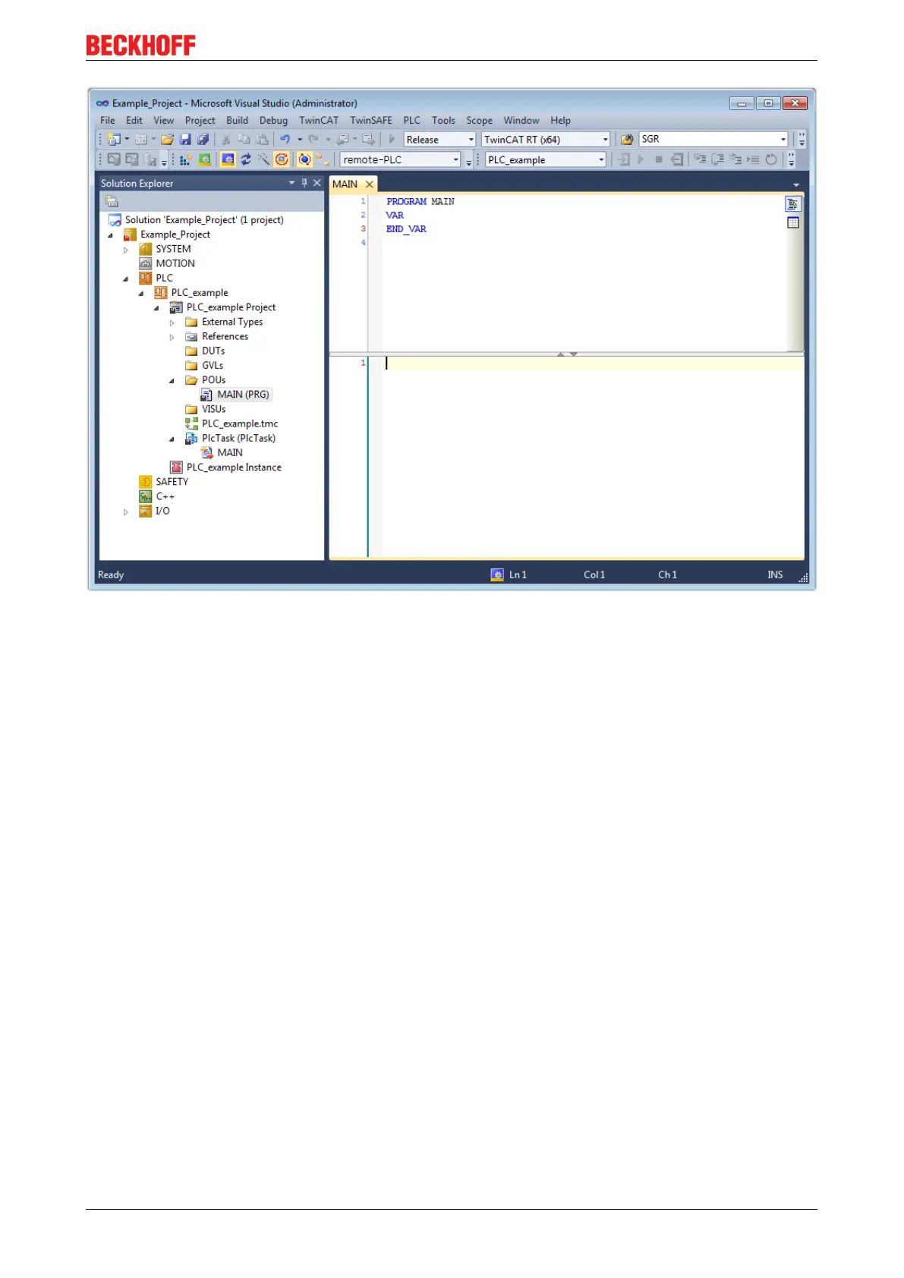
Task: Click the Scan magic wand icon
Action: click(x=263, y=159)
